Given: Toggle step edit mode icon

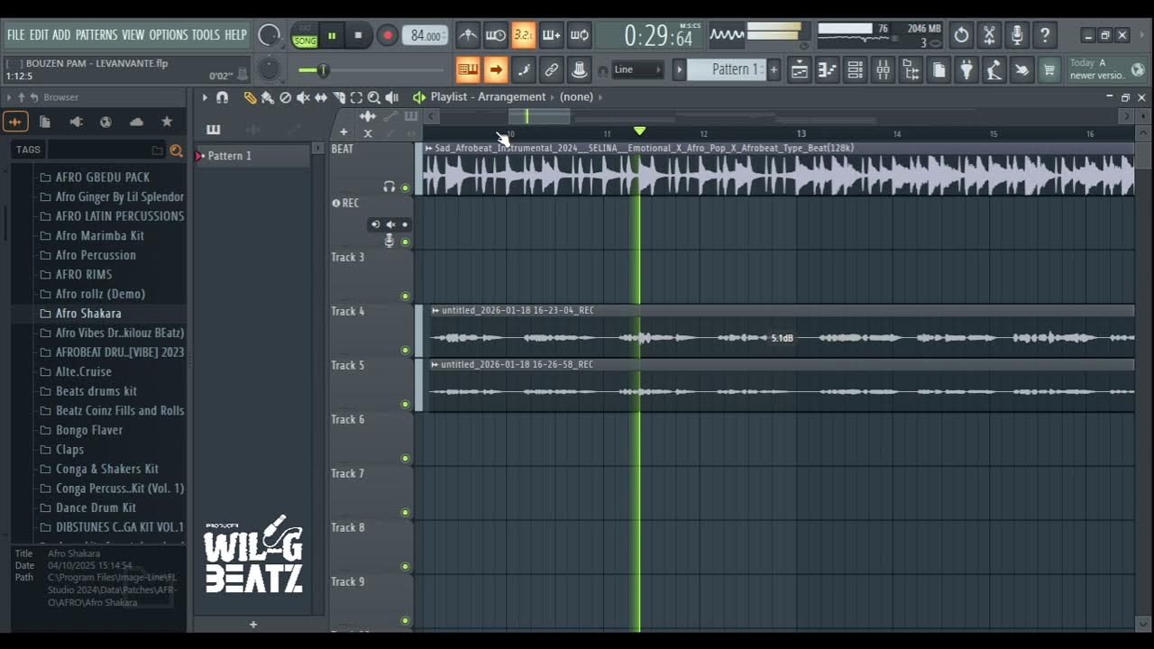Looking at the screenshot, I should (523, 69).
